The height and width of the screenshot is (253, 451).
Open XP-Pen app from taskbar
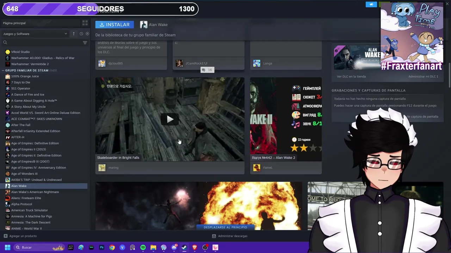click(x=71, y=247)
